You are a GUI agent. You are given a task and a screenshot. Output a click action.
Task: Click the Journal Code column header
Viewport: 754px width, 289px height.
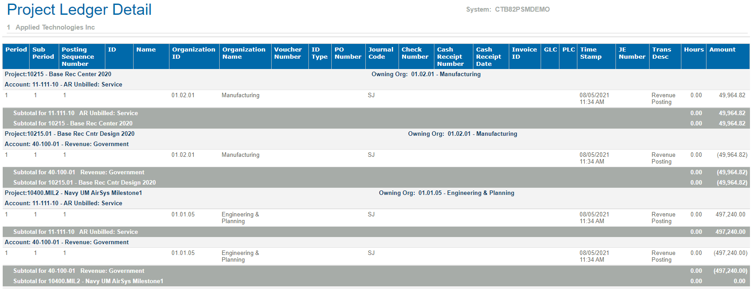(381, 53)
